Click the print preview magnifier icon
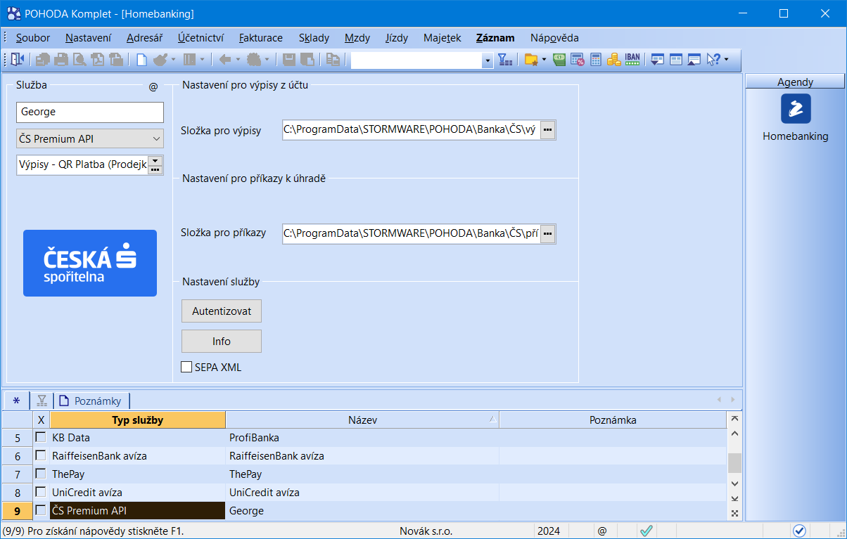The height and width of the screenshot is (539, 847). [79, 60]
